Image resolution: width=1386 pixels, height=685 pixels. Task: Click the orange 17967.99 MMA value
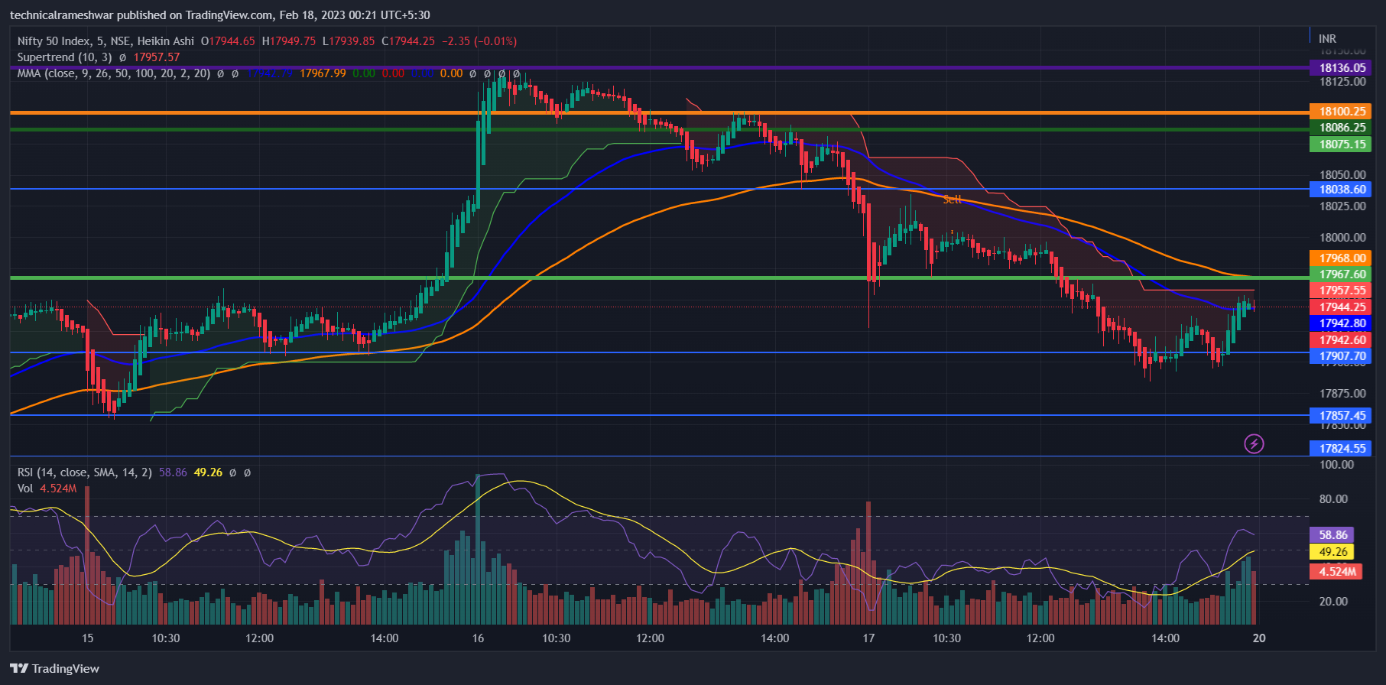[323, 73]
